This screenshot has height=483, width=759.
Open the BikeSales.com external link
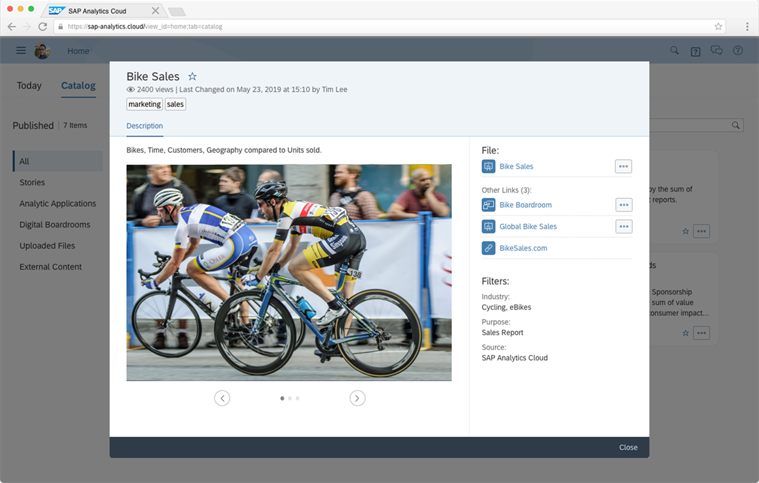523,248
